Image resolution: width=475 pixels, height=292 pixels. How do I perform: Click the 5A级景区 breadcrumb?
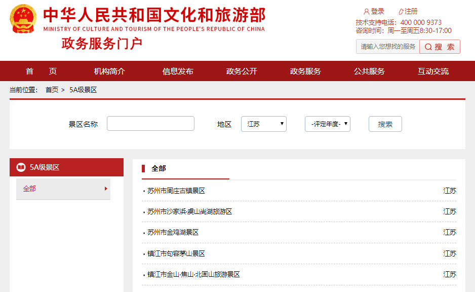pyautogui.click(x=83, y=90)
